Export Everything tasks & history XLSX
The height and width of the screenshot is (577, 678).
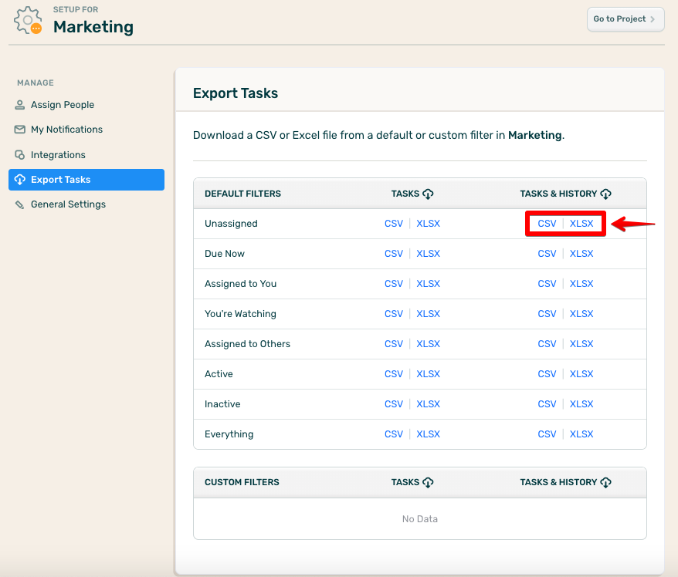581,434
